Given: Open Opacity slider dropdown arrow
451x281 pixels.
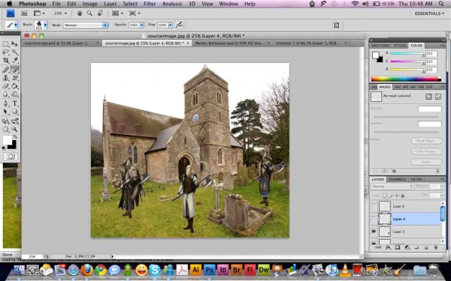Looking at the screenshot, I should pyautogui.click(x=142, y=25).
